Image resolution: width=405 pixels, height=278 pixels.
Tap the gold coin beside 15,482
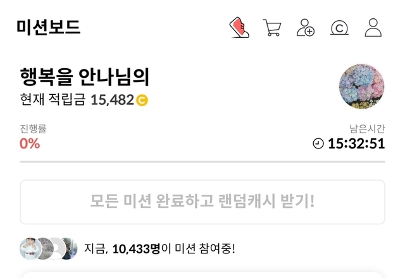point(142,100)
